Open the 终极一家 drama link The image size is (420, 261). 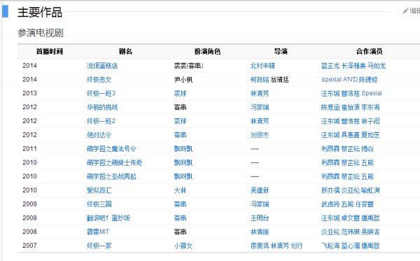(x=99, y=246)
